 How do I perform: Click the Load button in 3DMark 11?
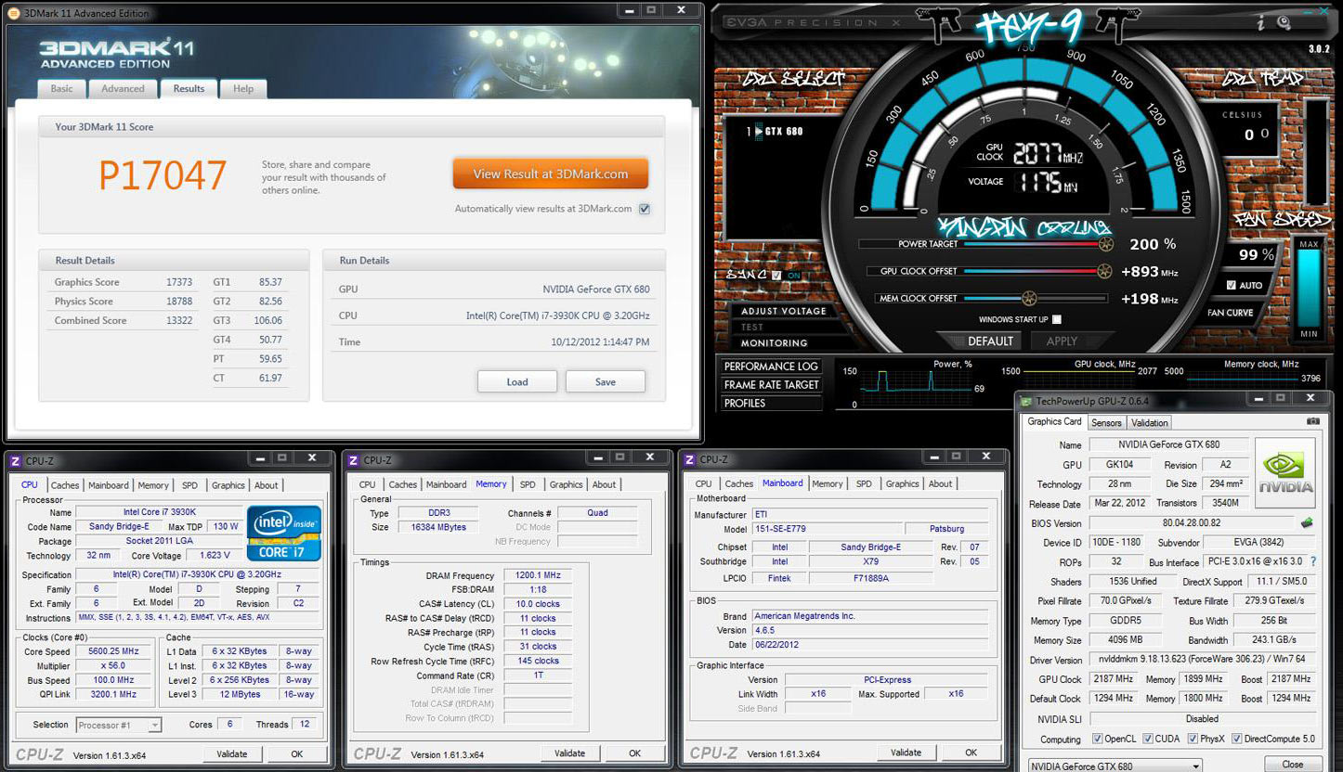point(517,381)
